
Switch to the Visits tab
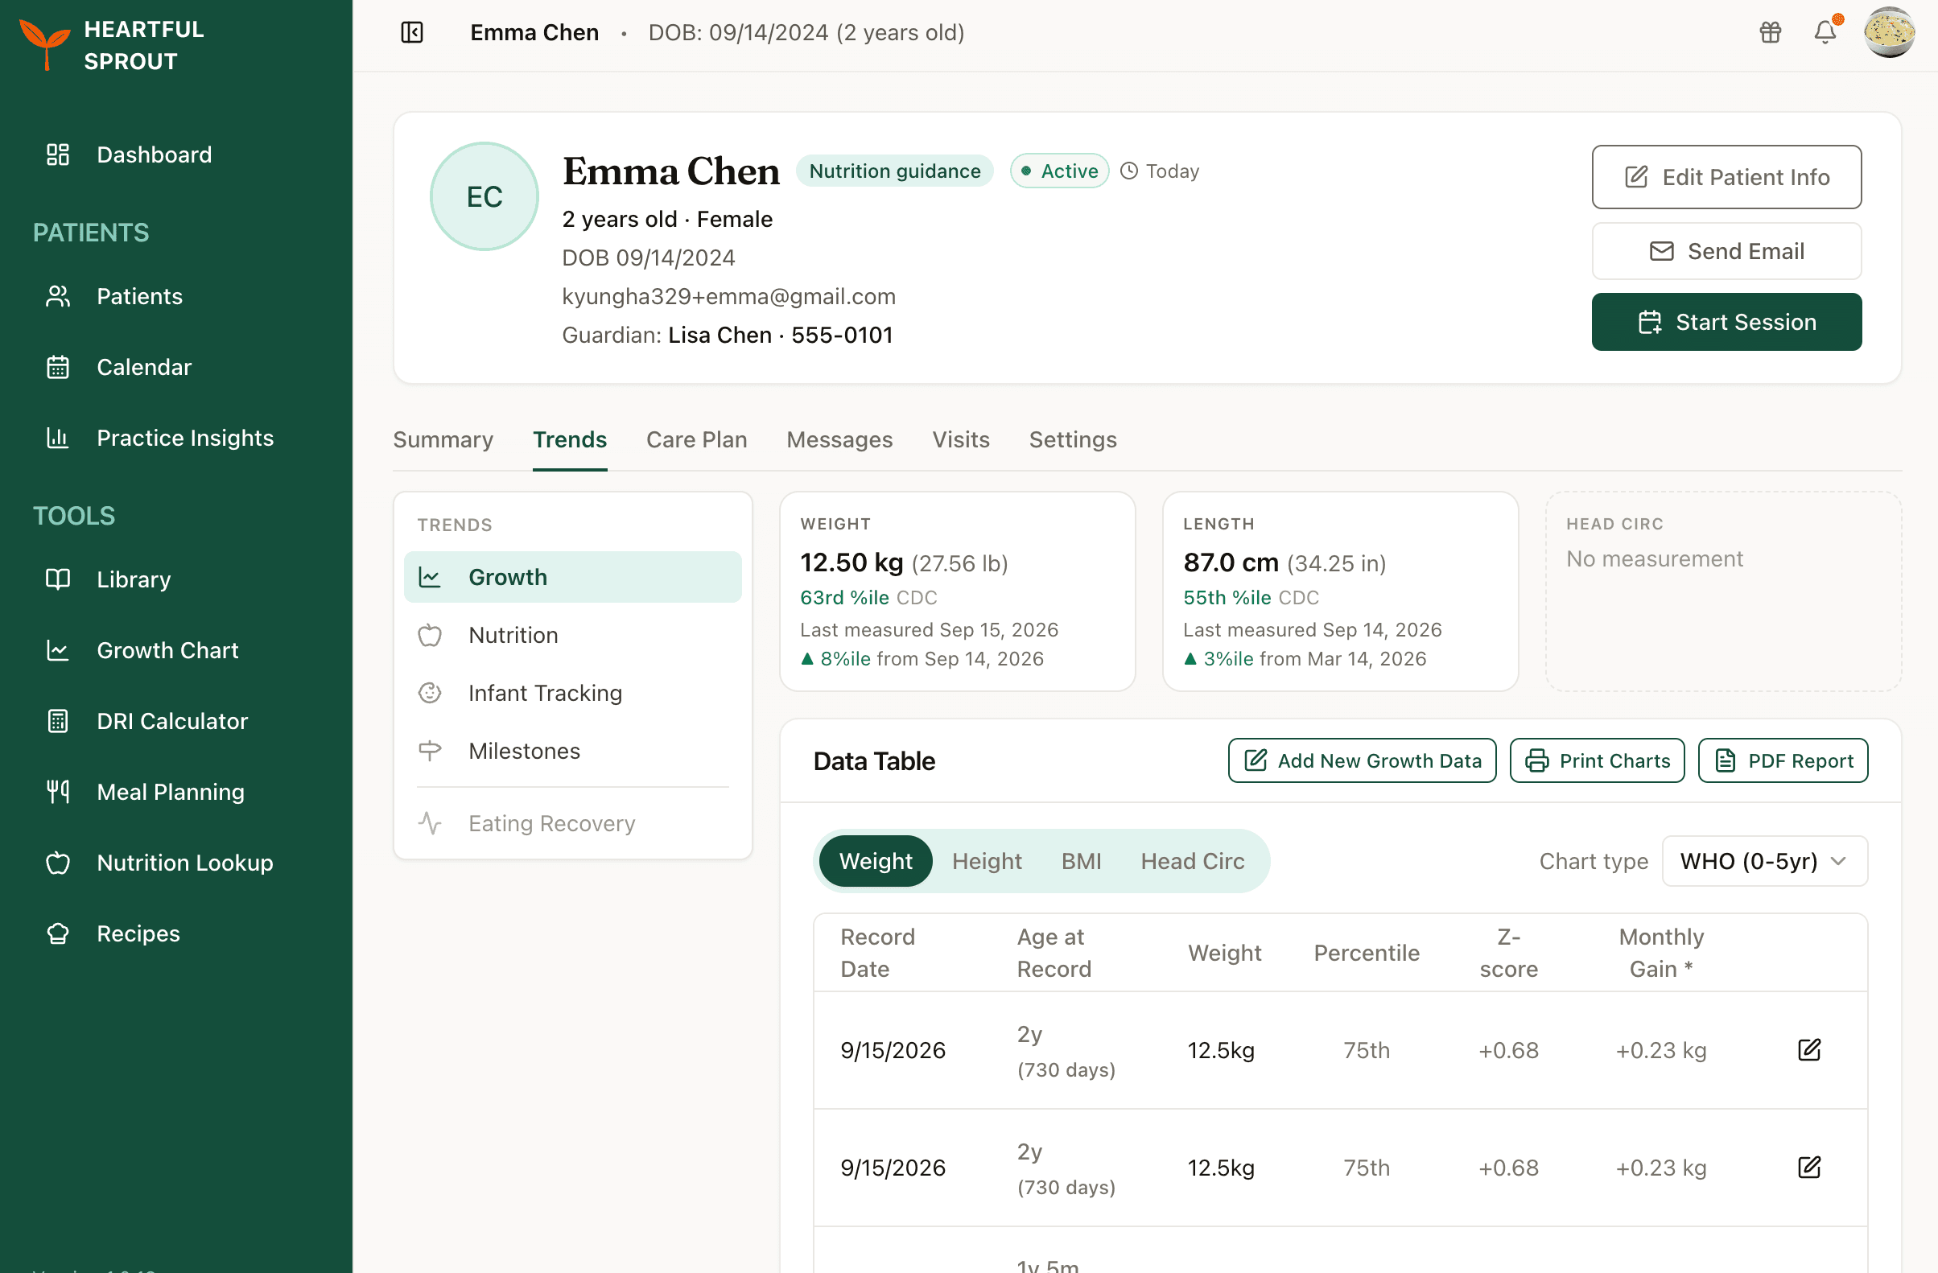click(961, 439)
